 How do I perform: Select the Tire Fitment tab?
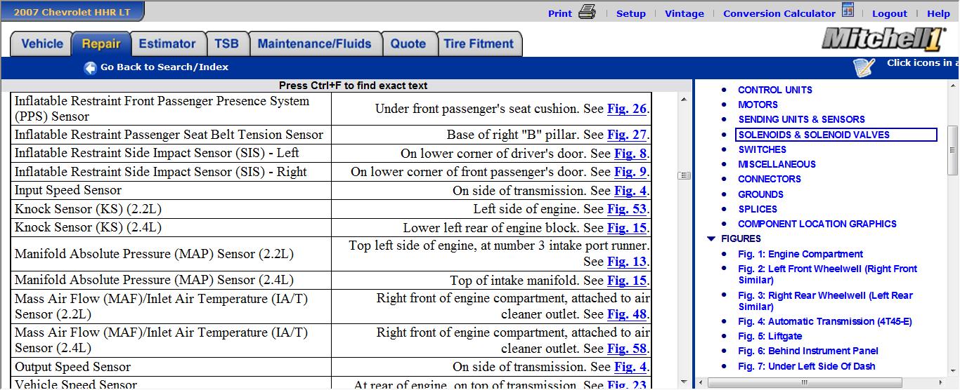click(479, 43)
